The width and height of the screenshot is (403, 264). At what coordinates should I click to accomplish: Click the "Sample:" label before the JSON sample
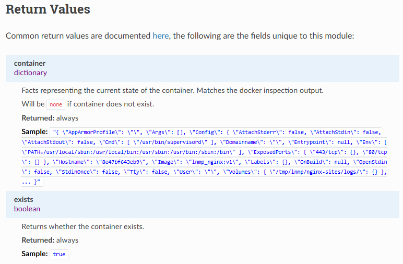(x=35, y=131)
